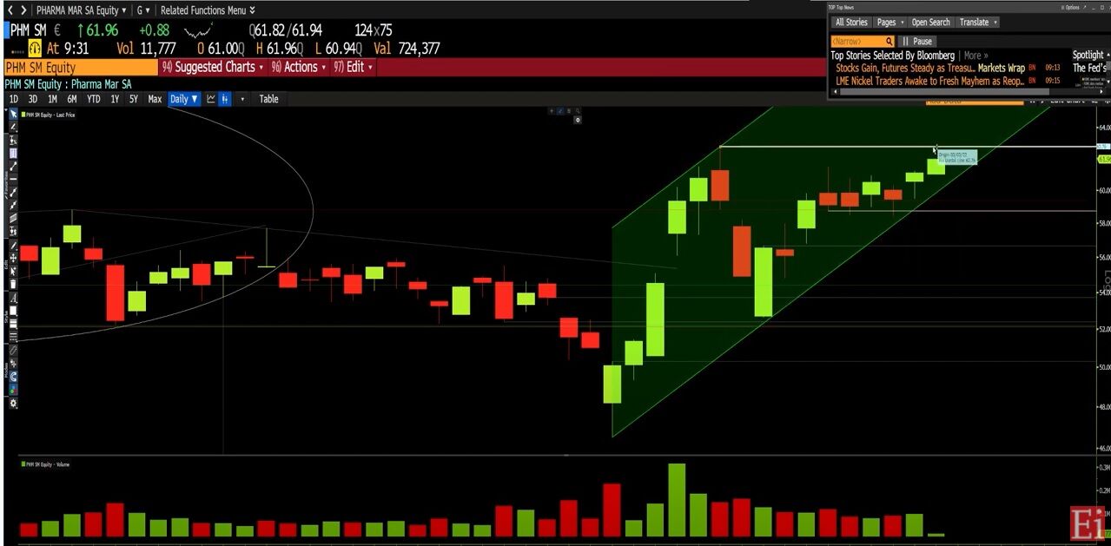Click the More » link in Top News

975,56
